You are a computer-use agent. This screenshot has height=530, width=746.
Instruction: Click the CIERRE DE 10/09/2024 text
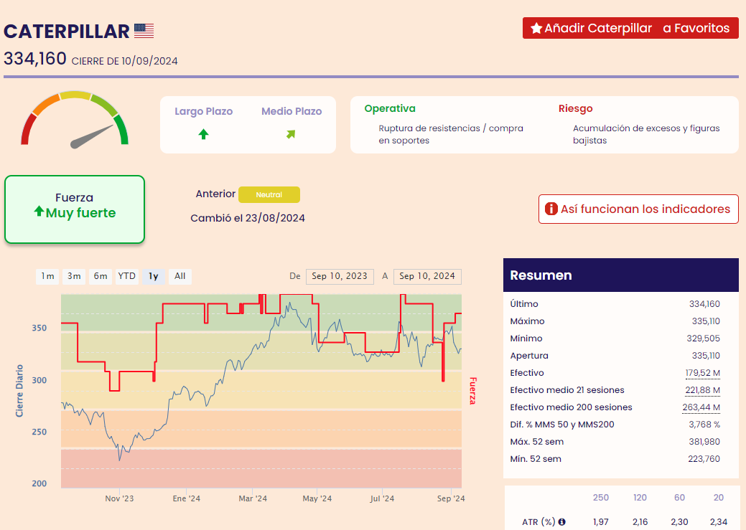[x=125, y=61]
